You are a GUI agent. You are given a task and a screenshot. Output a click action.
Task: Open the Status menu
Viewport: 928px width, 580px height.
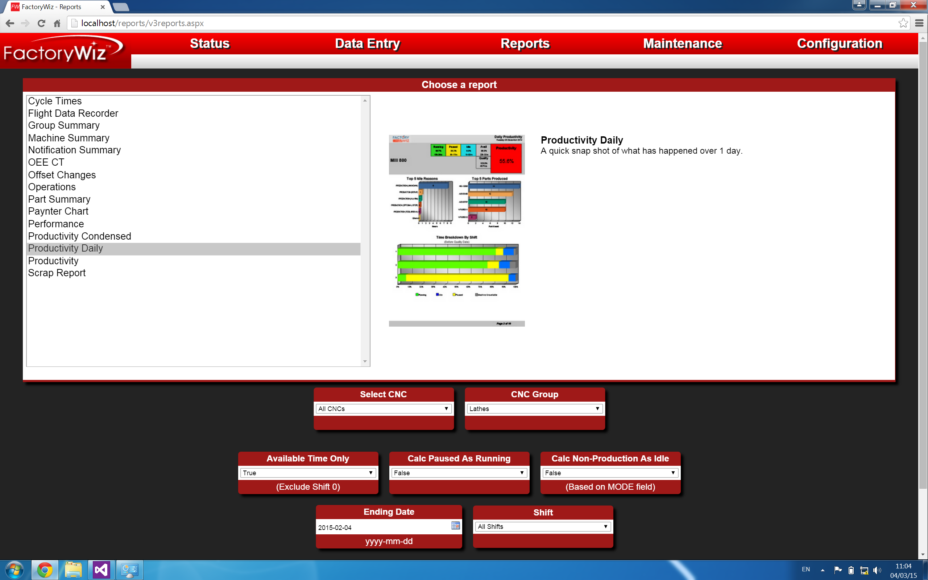pos(210,43)
